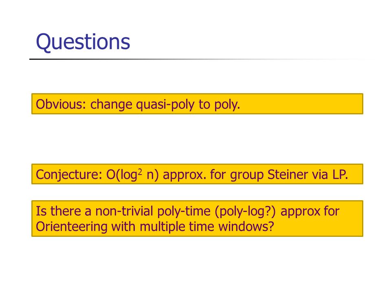Click the "O(log" expression in conjecture box
This screenshot has width=391, height=293.
tap(122, 175)
